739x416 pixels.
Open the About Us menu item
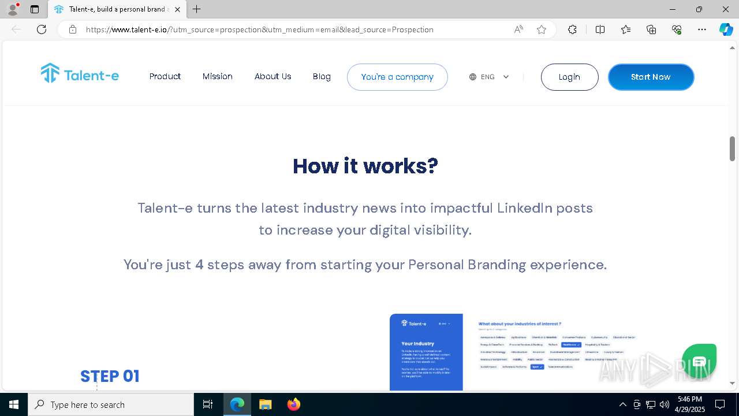pyautogui.click(x=273, y=76)
